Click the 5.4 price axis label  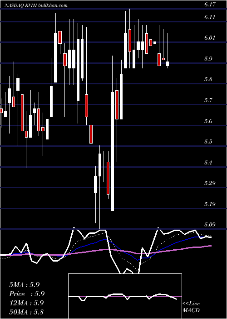(x=209, y=163)
